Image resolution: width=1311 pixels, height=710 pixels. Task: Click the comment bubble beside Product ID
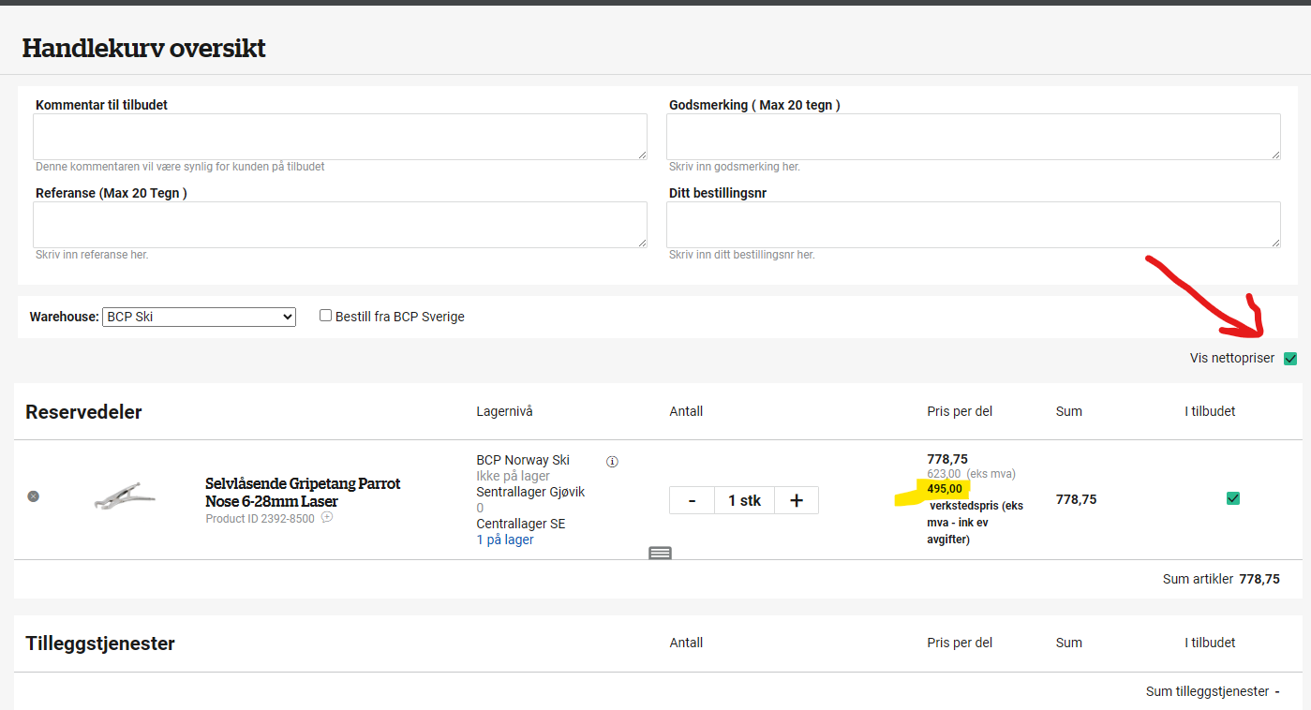[327, 517]
